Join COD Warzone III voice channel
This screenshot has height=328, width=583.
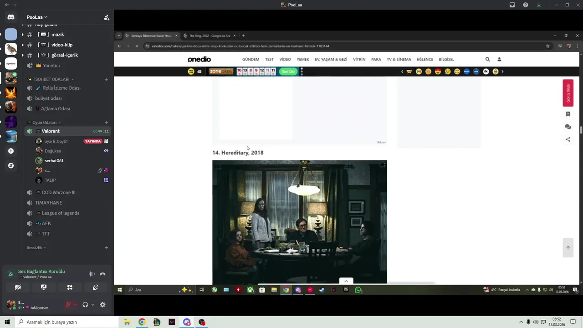pos(68,193)
